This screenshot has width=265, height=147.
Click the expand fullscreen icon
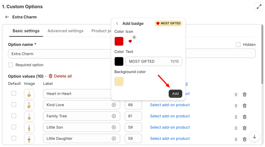[259, 7]
